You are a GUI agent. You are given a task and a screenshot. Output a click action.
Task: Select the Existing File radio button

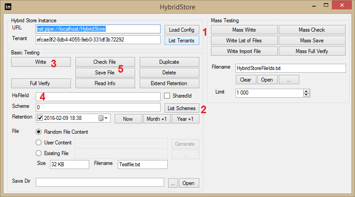(39, 153)
